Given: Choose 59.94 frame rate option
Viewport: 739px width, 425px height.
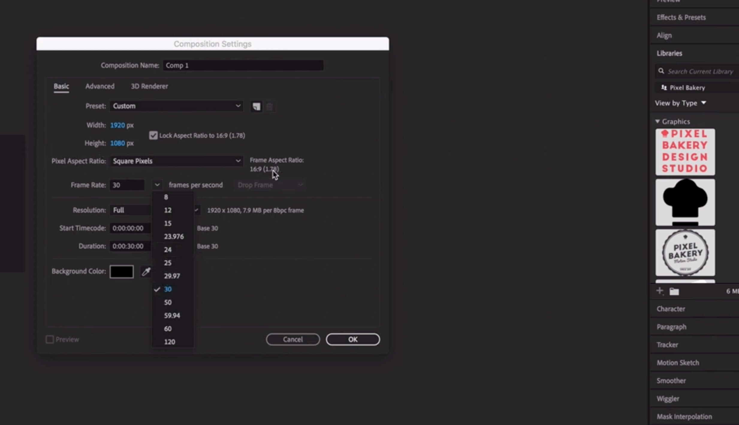Looking at the screenshot, I should [x=173, y=315].
